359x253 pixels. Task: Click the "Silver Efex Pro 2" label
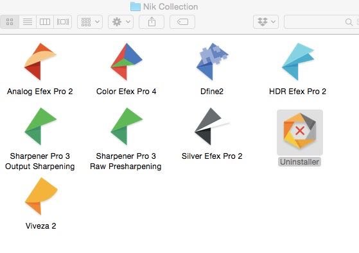tap(212, 156)
